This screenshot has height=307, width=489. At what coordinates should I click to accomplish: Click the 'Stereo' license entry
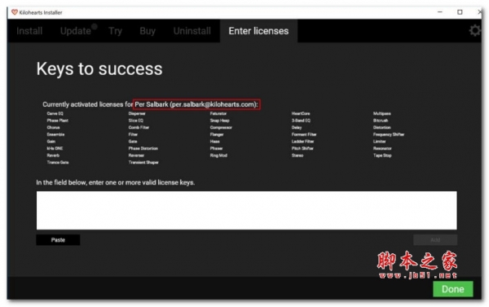tap(297, 156)
